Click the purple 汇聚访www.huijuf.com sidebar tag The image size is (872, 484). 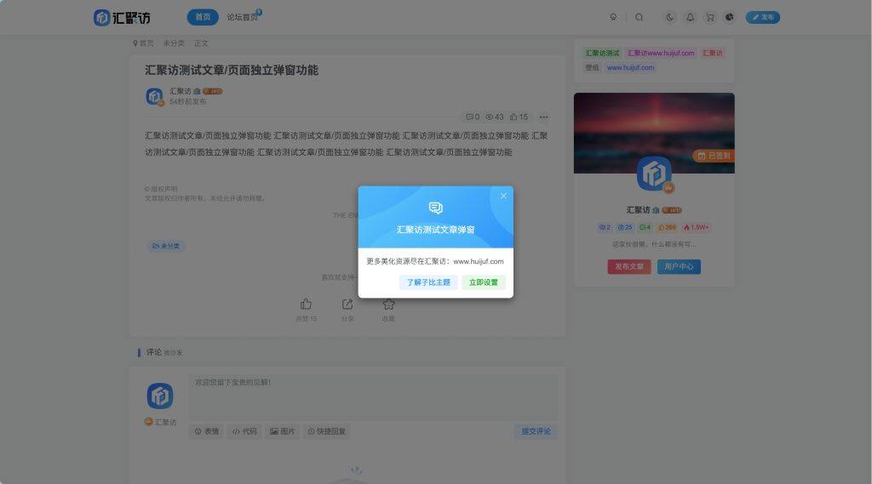pyautogui.click(x=661, y=54)
